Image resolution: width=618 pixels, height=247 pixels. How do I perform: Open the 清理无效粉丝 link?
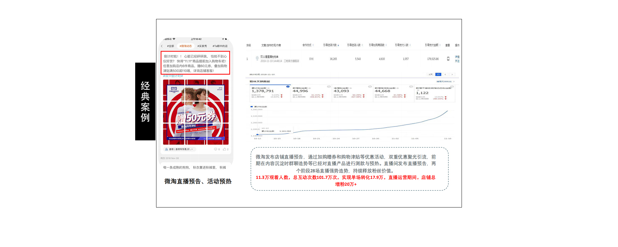coord(445,82)
